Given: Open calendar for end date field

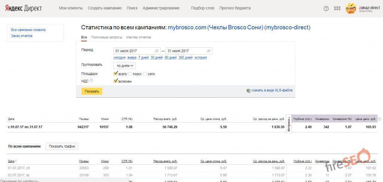Looking at the screenshot, I should (x=208, y=51).
